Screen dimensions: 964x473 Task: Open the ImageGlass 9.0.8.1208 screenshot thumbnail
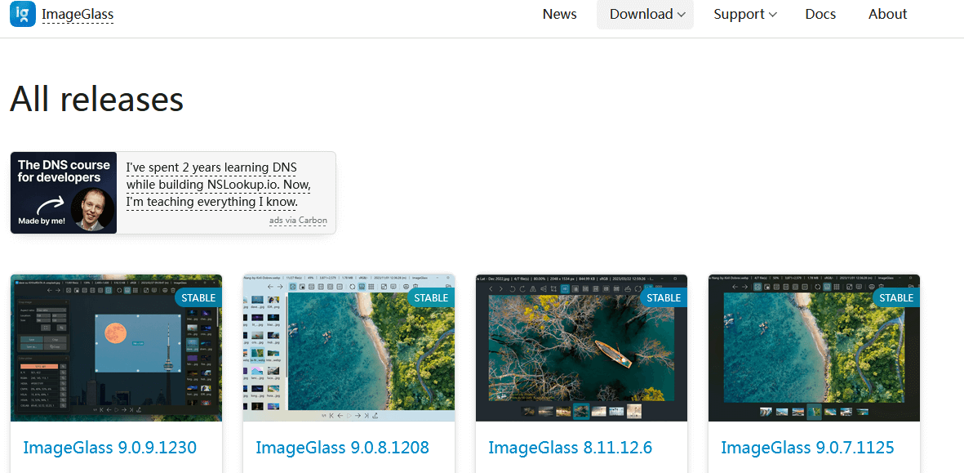point(349,348)
